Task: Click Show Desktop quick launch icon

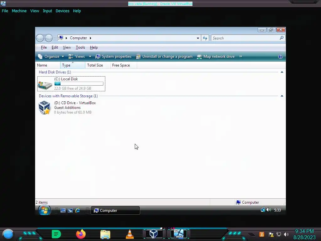Action: (63, 211)
